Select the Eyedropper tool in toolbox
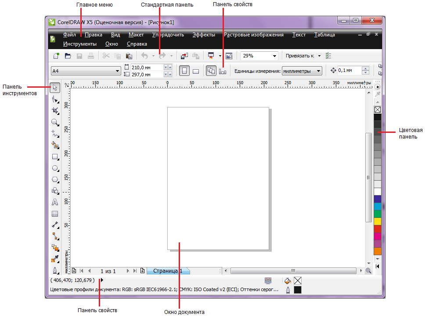 (x=55, y=259)
